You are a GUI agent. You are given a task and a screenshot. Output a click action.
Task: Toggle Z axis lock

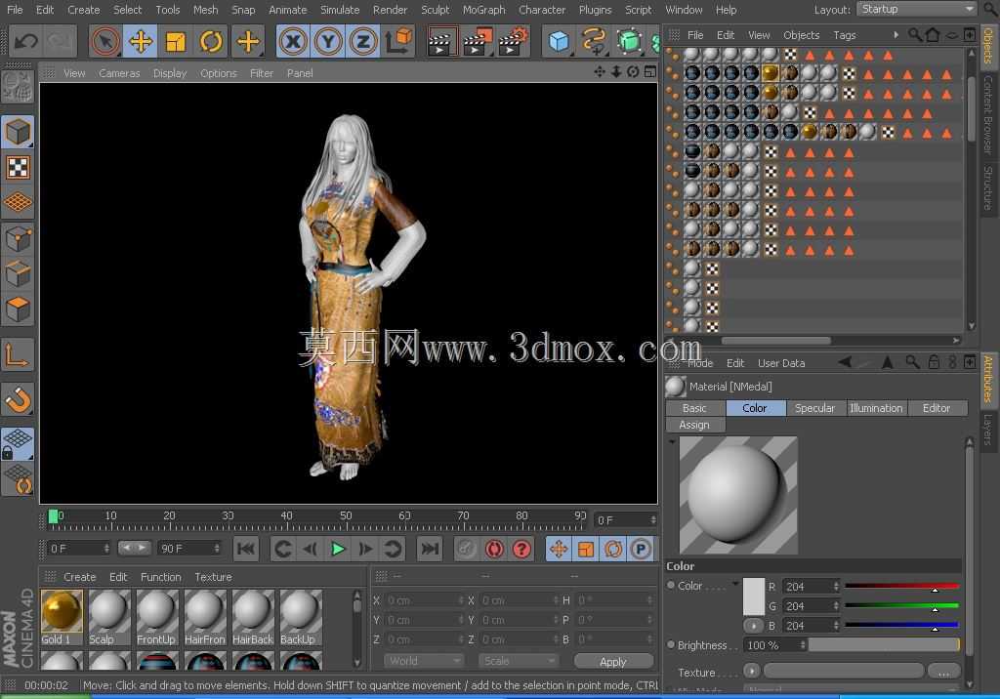[363, 42]
